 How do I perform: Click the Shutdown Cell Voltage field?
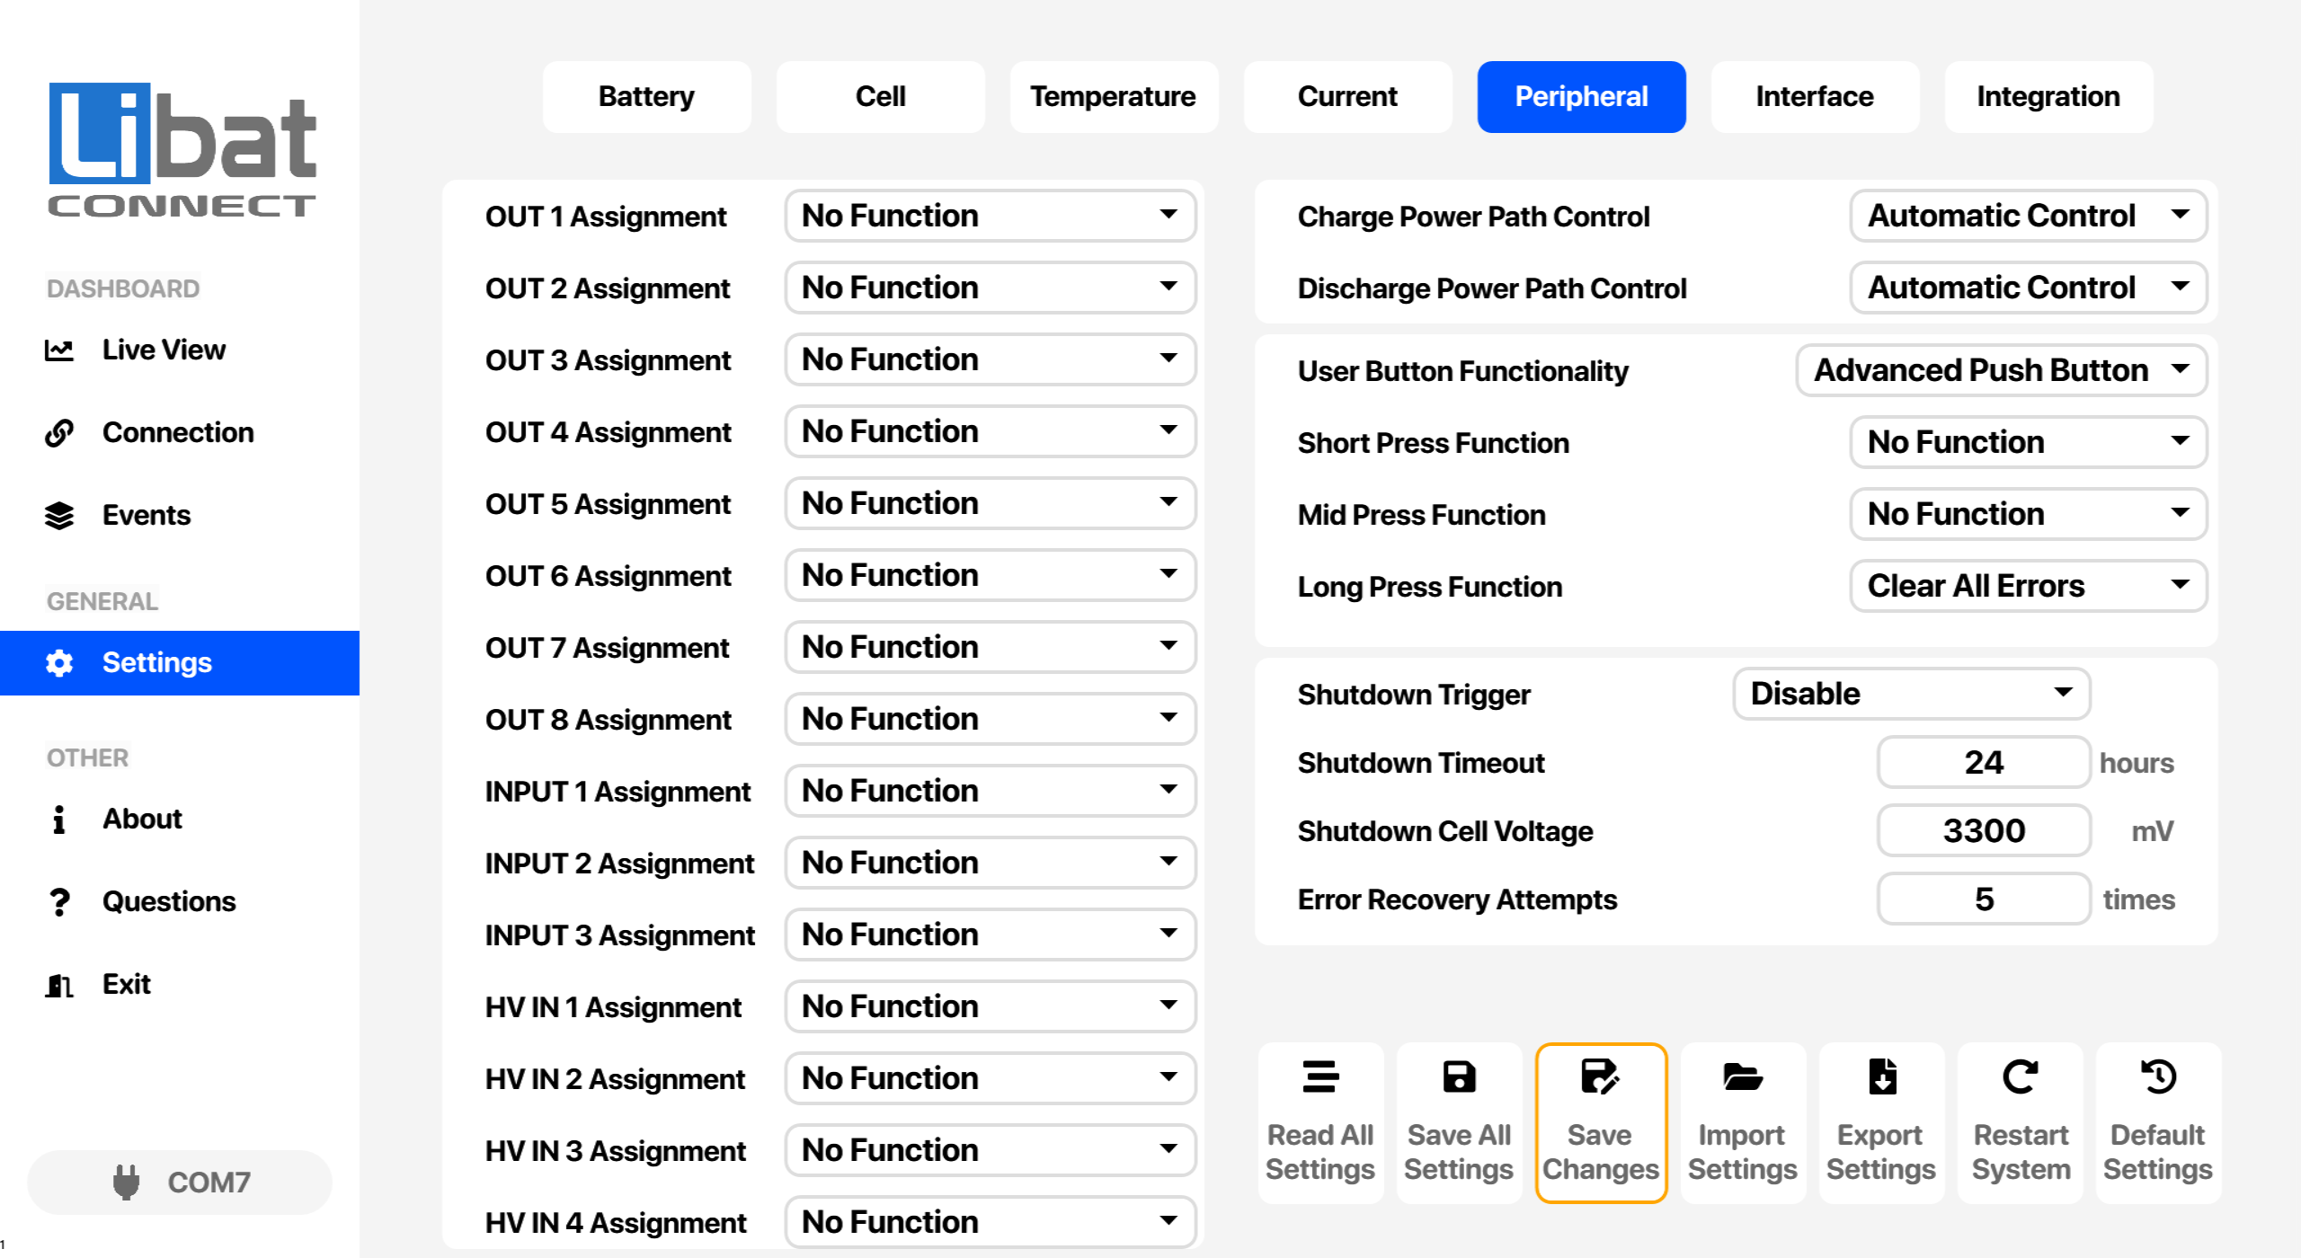(x=1984, y=830)
